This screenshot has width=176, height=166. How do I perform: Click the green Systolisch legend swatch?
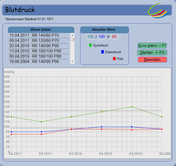(90, 45)
